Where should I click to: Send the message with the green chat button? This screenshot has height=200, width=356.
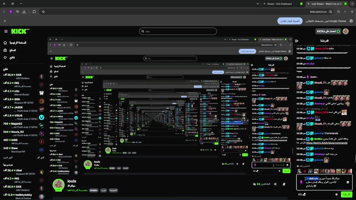click(347, 194)
